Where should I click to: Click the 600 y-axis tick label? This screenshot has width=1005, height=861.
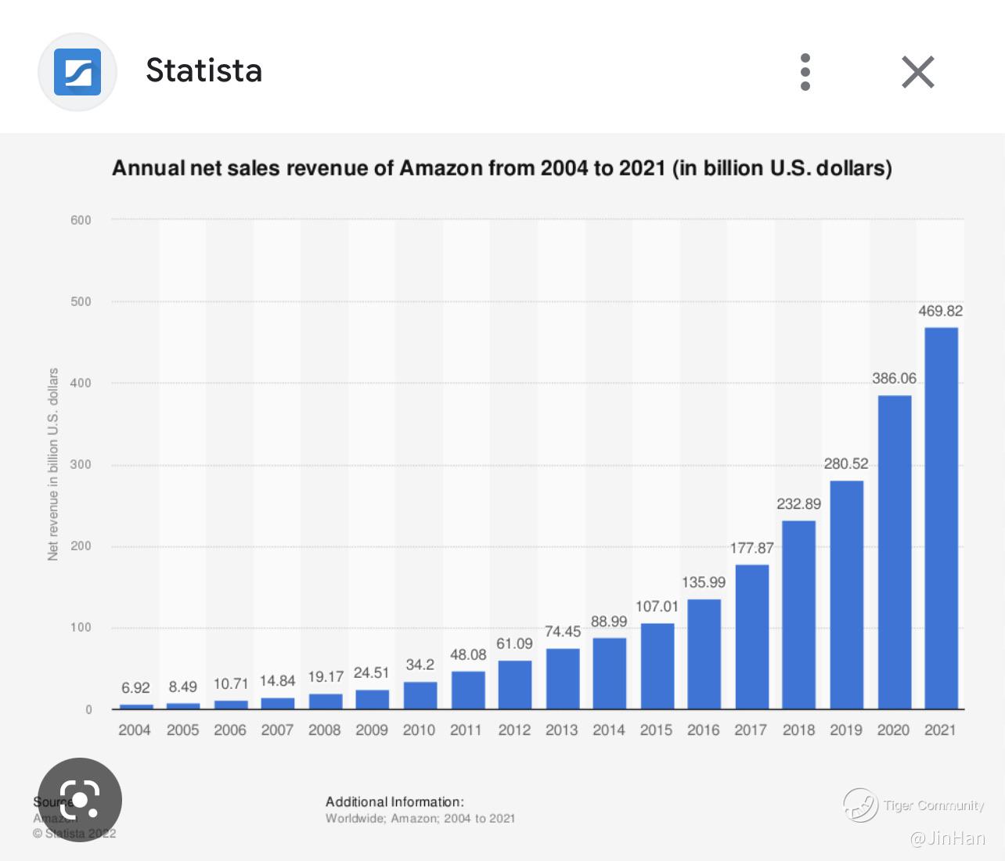81,220
